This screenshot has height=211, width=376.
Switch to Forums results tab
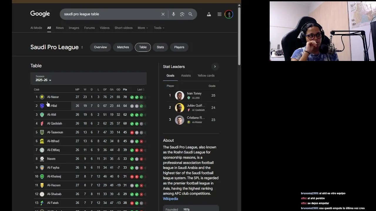(89, 28)
